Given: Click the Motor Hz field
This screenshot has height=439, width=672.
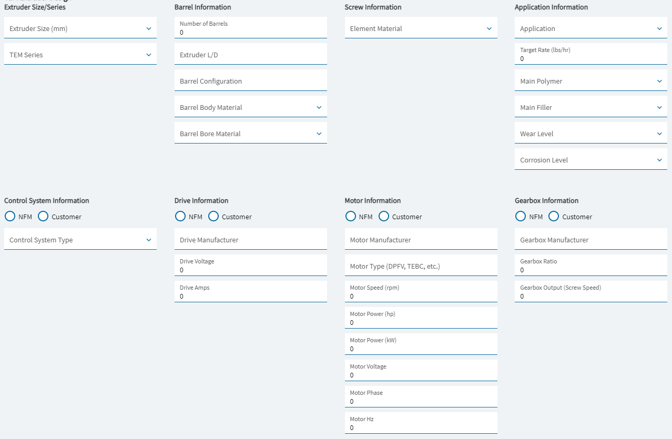Looking at the screenshot, I should 421,423.
